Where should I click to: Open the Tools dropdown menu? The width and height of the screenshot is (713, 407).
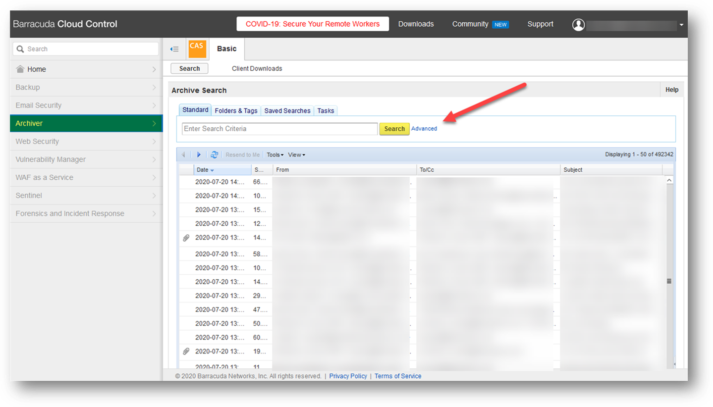(275, 154)
